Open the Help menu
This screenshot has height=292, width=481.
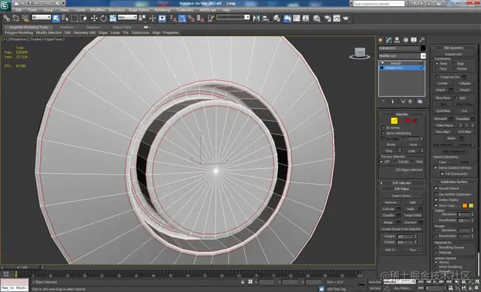pos(225,10)
